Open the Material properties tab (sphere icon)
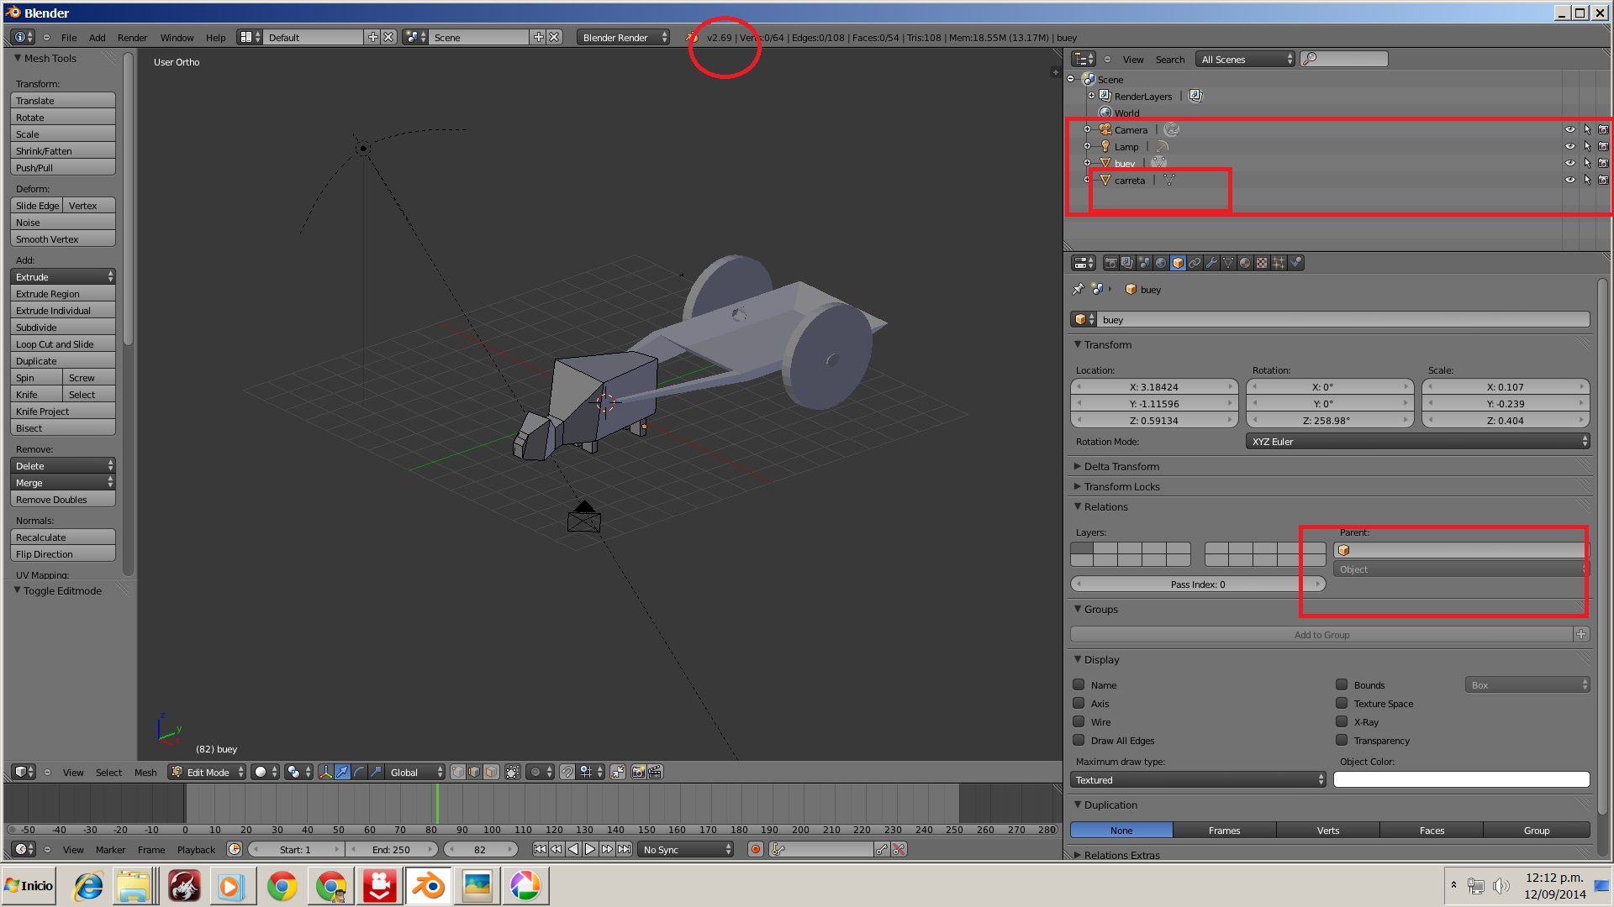The width and height of the screenshot is (1614, 907). coord(1245,263)
